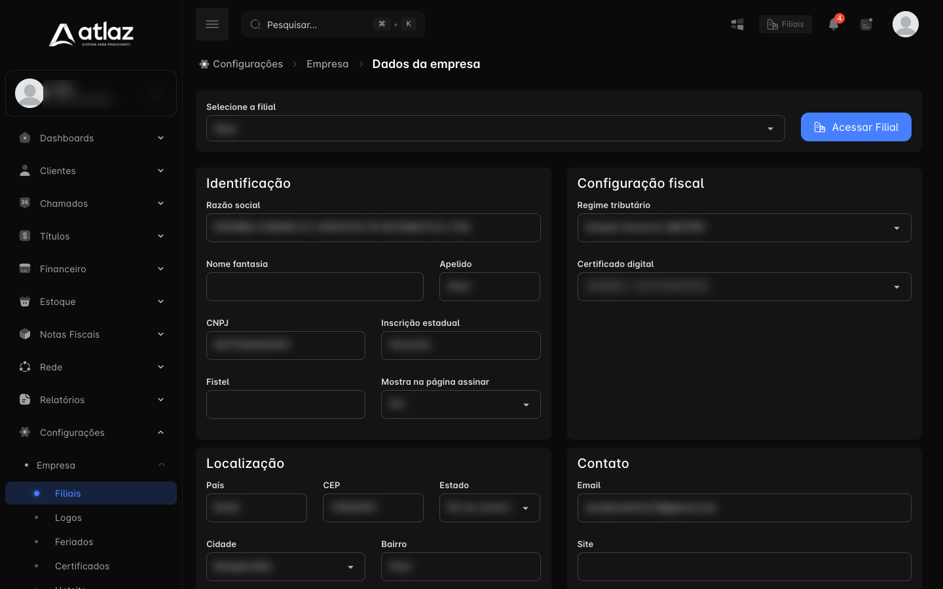
Task: Open the Certificado digital dropdown
Action: coord(744,287)
